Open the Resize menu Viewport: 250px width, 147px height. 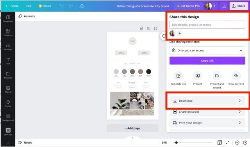click(45, 6)
